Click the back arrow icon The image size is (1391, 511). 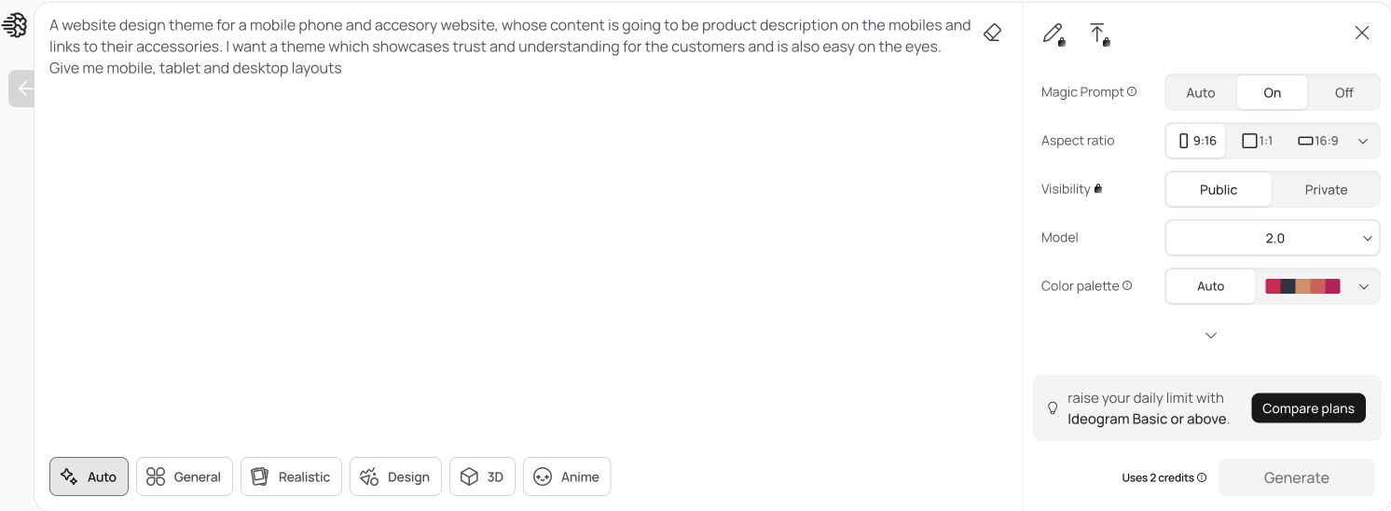(x=22, y=90)
